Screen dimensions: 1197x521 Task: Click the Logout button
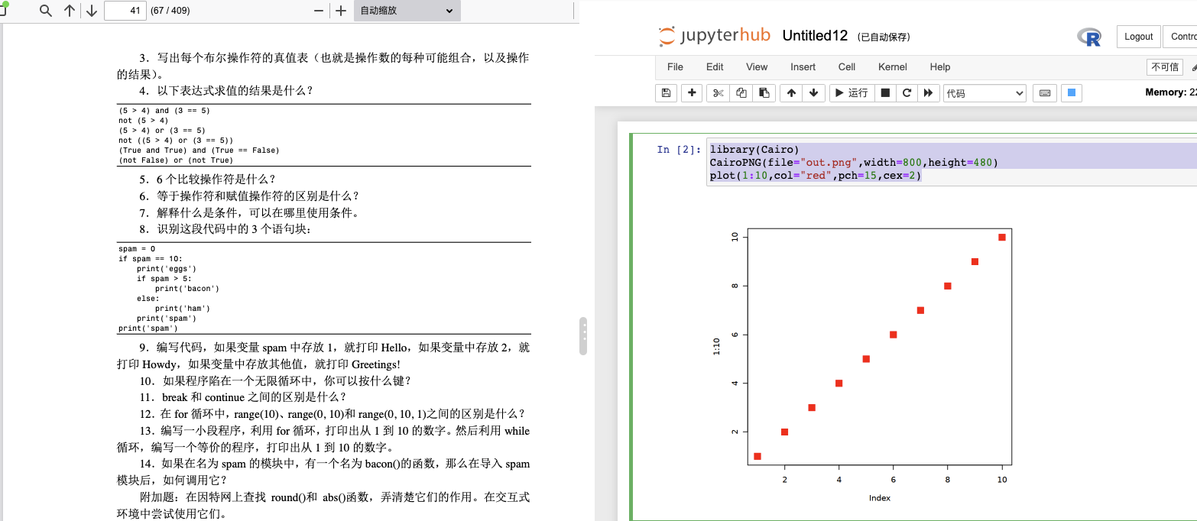(x=1138, y=37)
